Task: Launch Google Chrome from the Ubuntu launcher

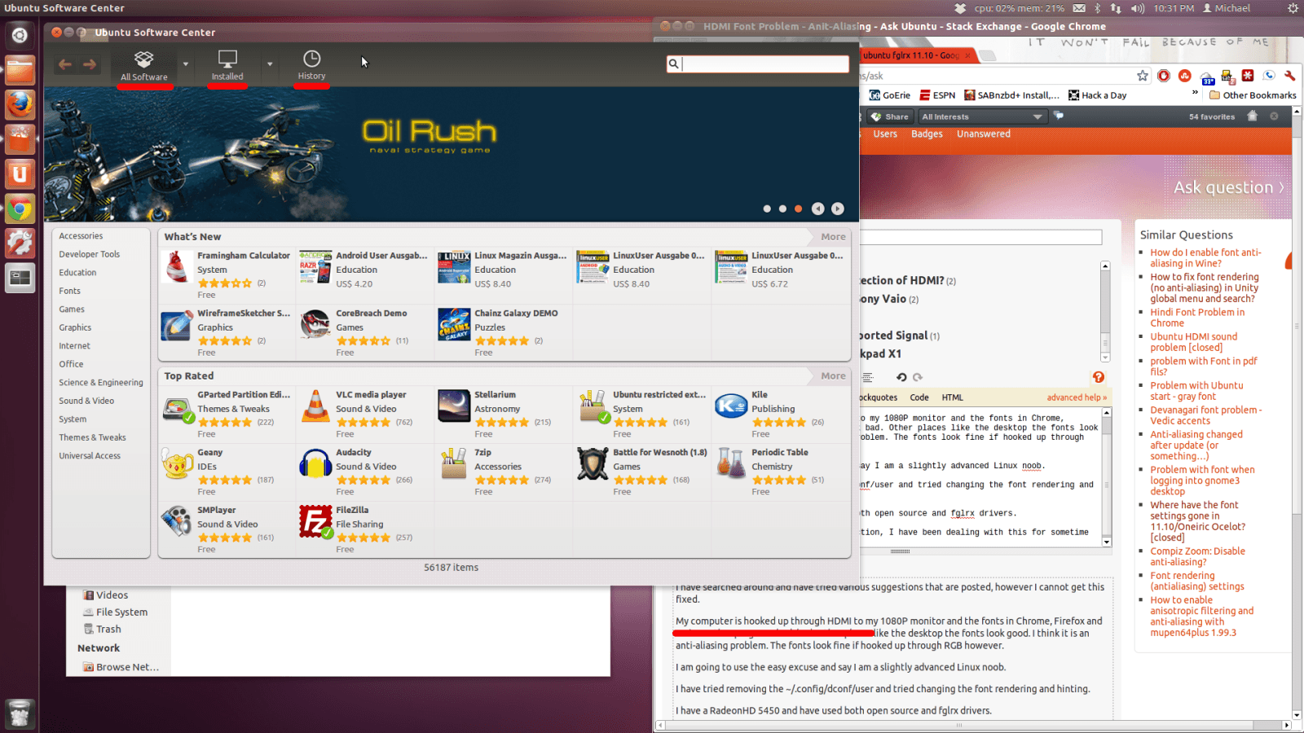Action: point(20,209)
